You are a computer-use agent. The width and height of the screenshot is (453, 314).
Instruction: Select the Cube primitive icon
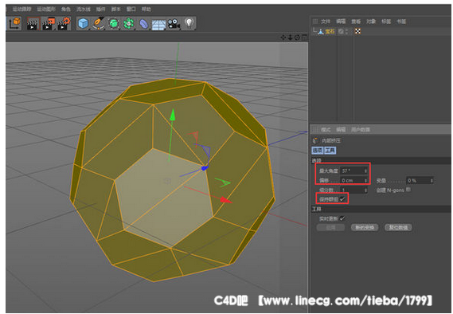click(83, 23)
